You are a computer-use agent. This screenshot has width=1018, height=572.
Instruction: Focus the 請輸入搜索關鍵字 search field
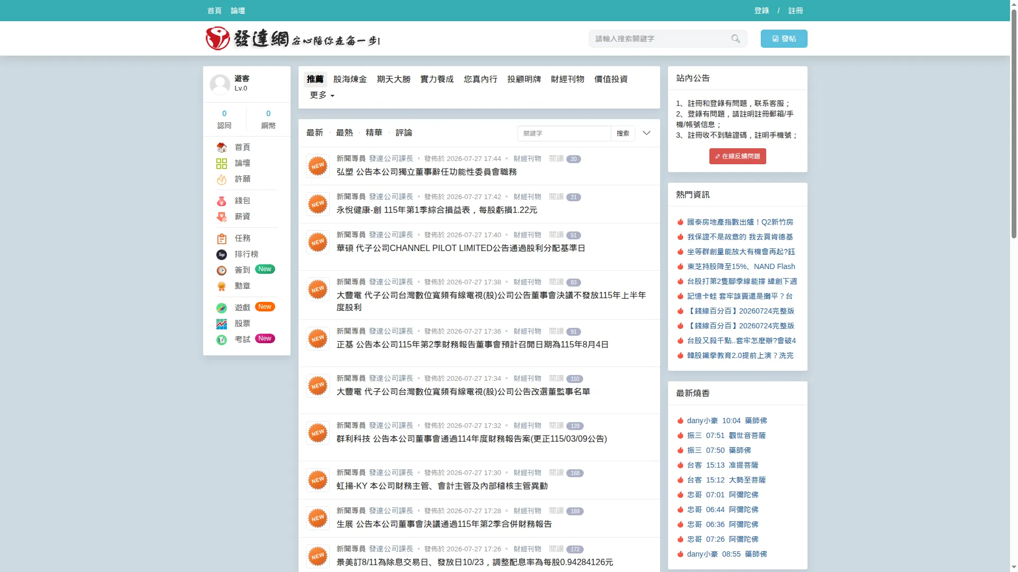tap(660, 39)
